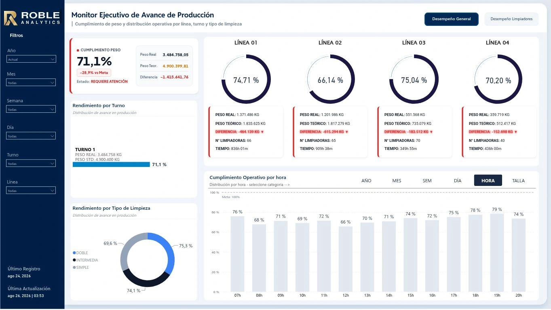Click the -28,9% vs Meta badge

click(94, 73)
